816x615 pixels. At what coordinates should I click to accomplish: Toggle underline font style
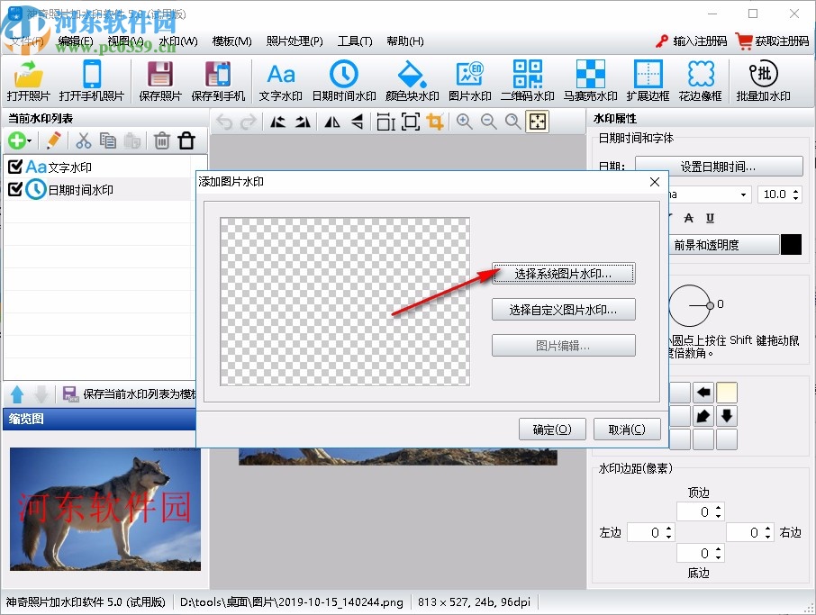click(x=710, y=218)
